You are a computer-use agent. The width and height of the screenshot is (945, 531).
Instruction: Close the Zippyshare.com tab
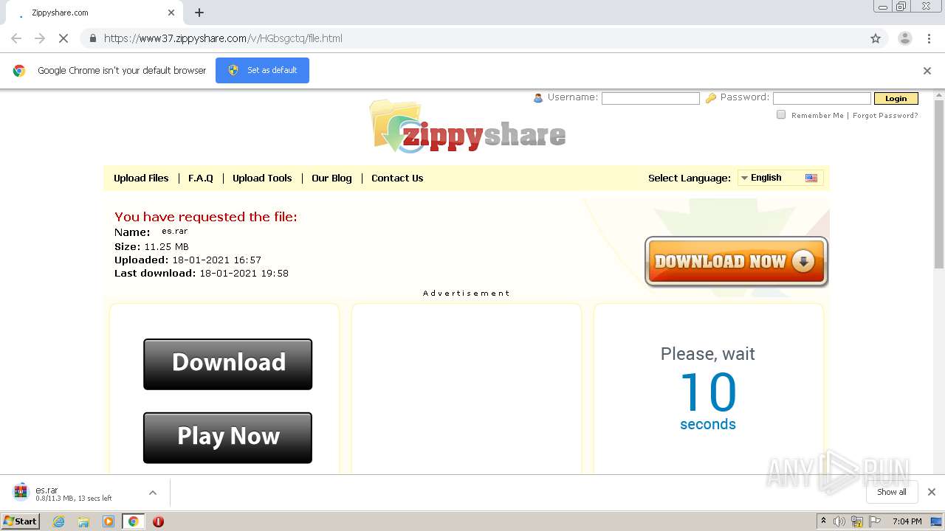tap(171, 13)
